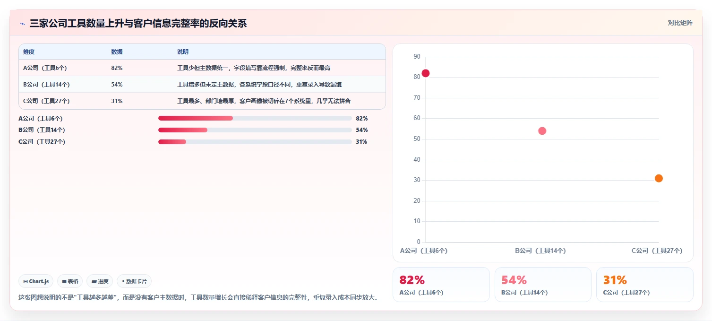Click the A公司 label beside its progress bar

tap(41, 118)
